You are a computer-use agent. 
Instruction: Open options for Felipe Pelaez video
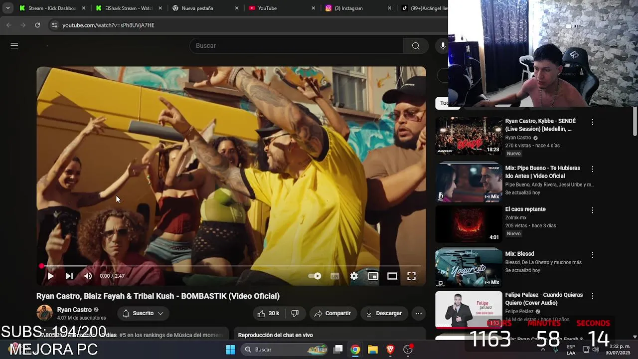tap(592, 296)
